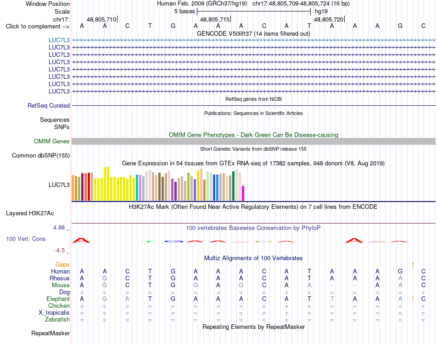
Task: Click the 'Short Genetic Variants from dbSNP' title
Action: pyautogui.click(x=253, y=149)
